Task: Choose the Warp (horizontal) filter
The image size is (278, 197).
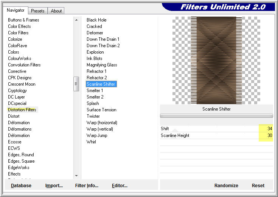Action: (x=102, y=123)
